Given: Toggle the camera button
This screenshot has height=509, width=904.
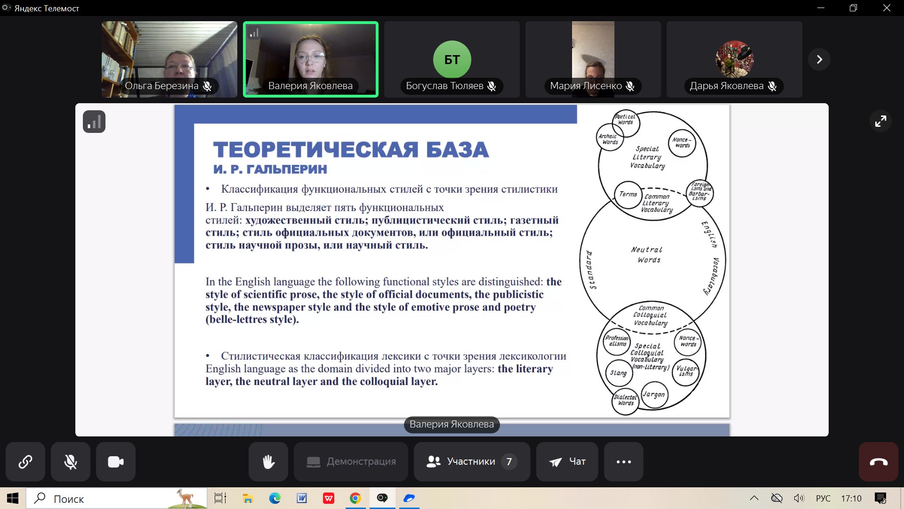Looking at the screenshot, I should pos(116,462).
